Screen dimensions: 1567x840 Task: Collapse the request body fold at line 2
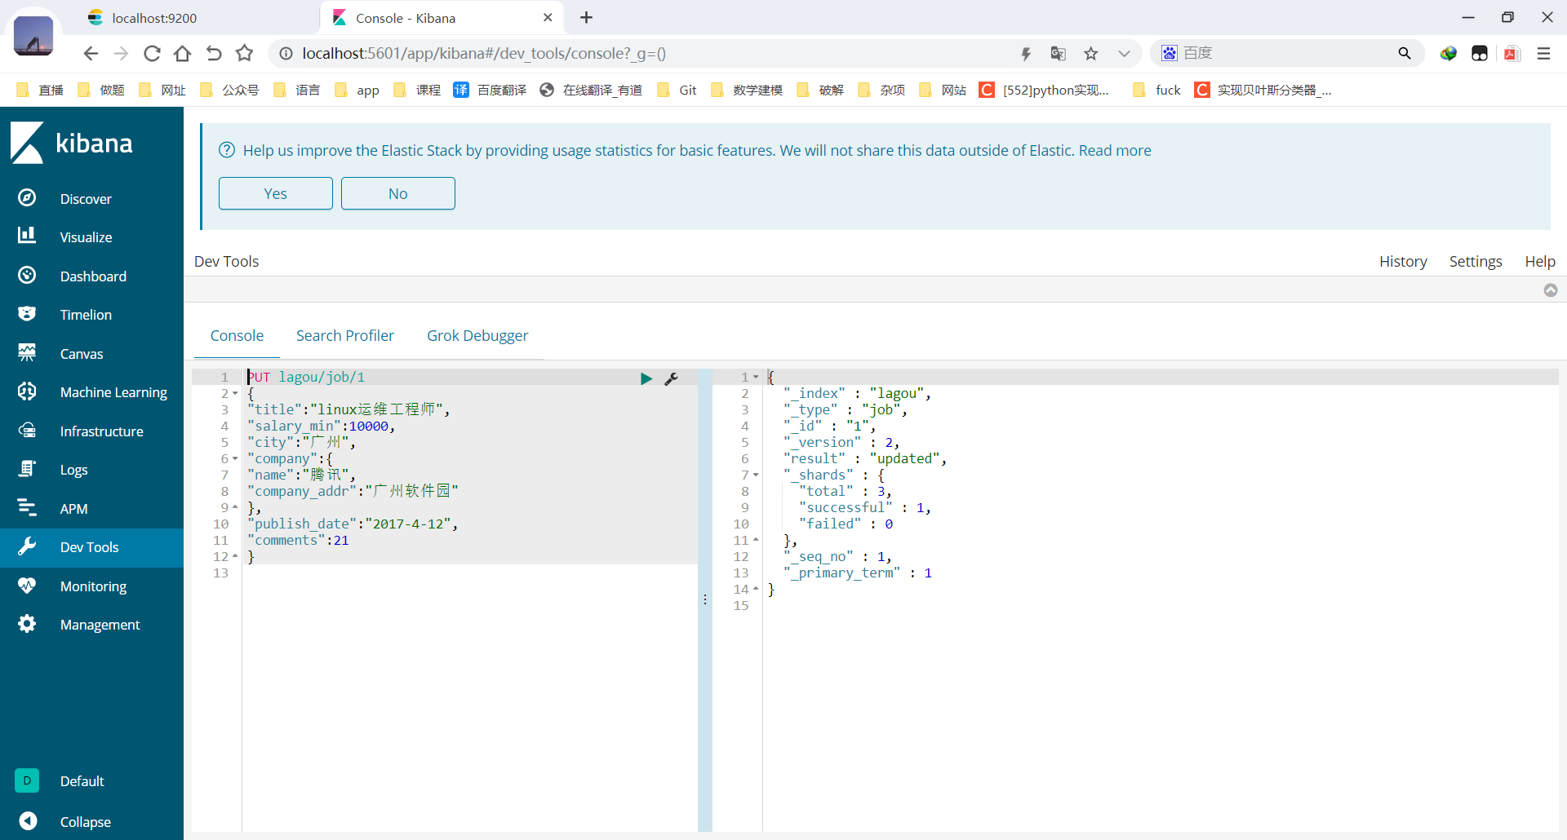(x=235, y=394)
